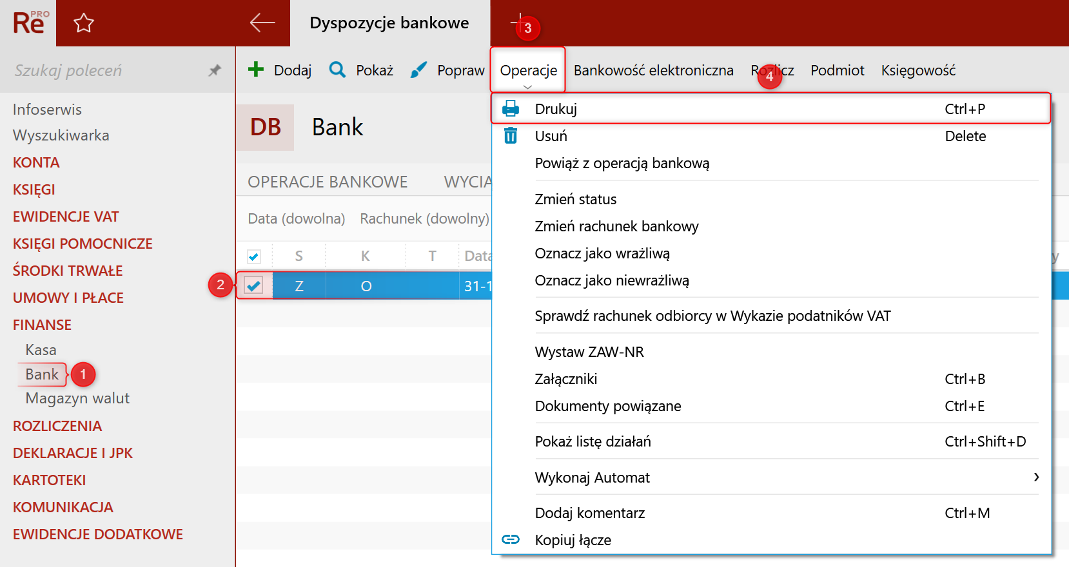Click the link icon beside Kopiuj łącze
Viewport: 1069px width, 567px height.
511,539
